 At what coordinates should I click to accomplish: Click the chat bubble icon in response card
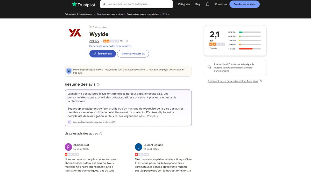click(209, 67)
